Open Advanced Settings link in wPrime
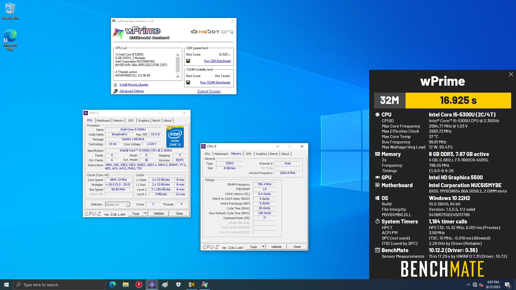Screen dimensions: 516x290 (132, 91)
